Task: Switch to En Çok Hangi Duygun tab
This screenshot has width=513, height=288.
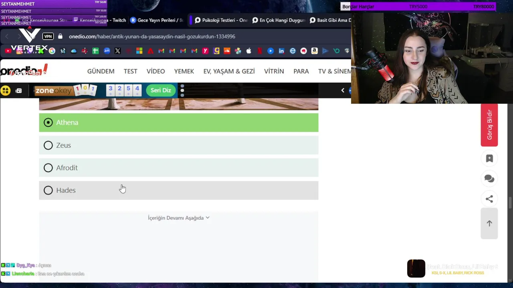Action: click(x=279, y=20)
